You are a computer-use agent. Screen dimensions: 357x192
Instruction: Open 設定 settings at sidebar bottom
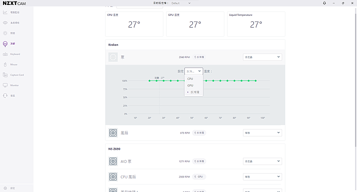coord(9,188)
